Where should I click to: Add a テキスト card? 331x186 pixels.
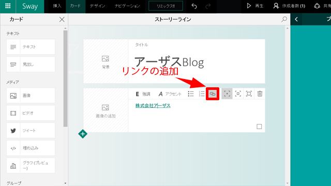[x=31, y=47]
